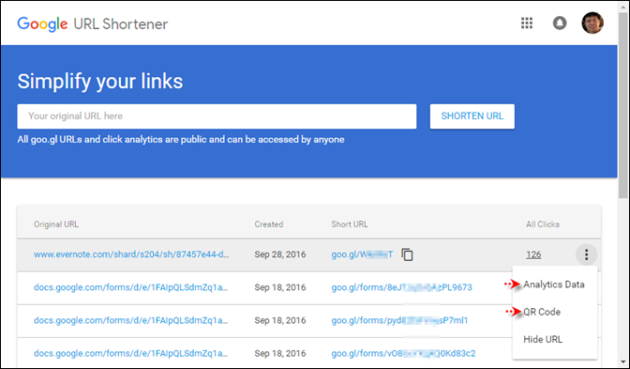This screenshot has height=369, width=630.
Task: Copy the goo.gl short URL with clipboard icon
Action: click(x=407, y=254)
